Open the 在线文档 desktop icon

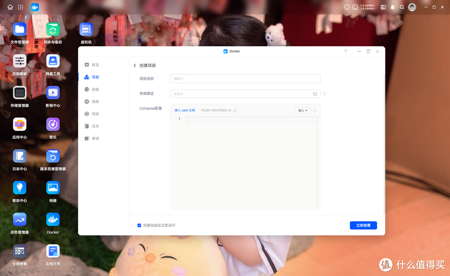click(53, 251)
